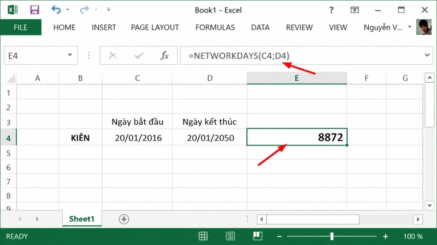Open Excel Help question mark
Screen dimensions: 437x245
coord(331,10)
